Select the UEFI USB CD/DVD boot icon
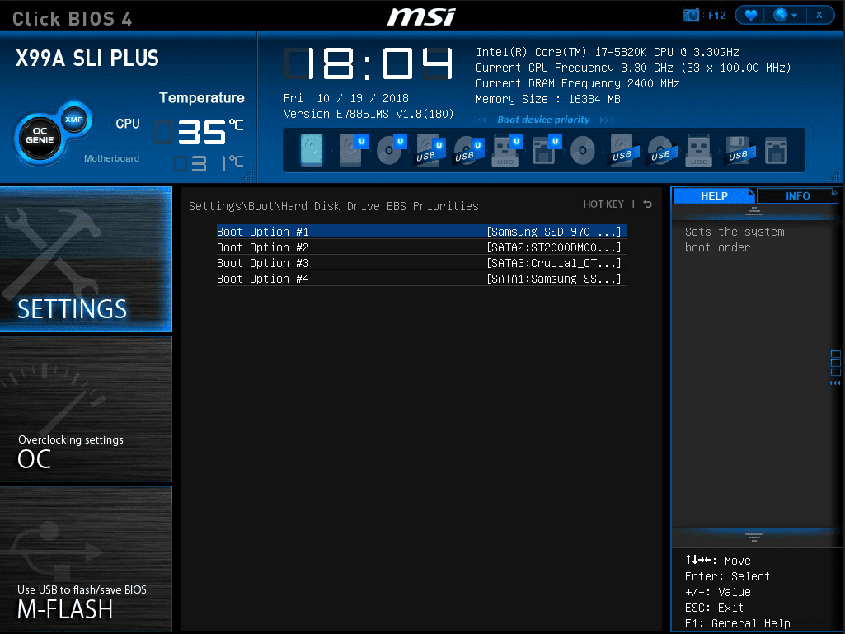Screen dimensions: 845x634 pos(467,150)
